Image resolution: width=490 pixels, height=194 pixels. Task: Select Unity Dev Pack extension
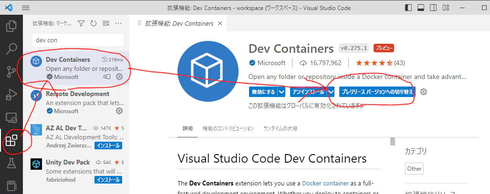[76, 171]
